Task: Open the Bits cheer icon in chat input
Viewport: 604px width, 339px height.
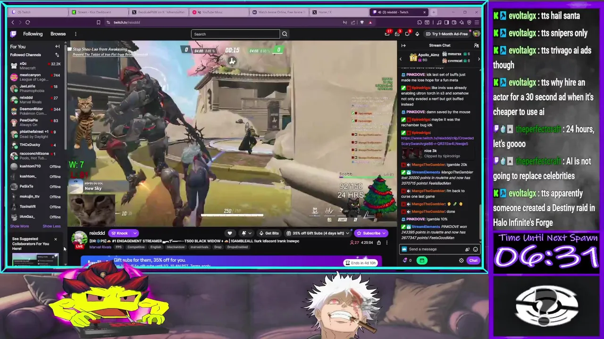Action: pyautogui.click(x=467, y=249)
